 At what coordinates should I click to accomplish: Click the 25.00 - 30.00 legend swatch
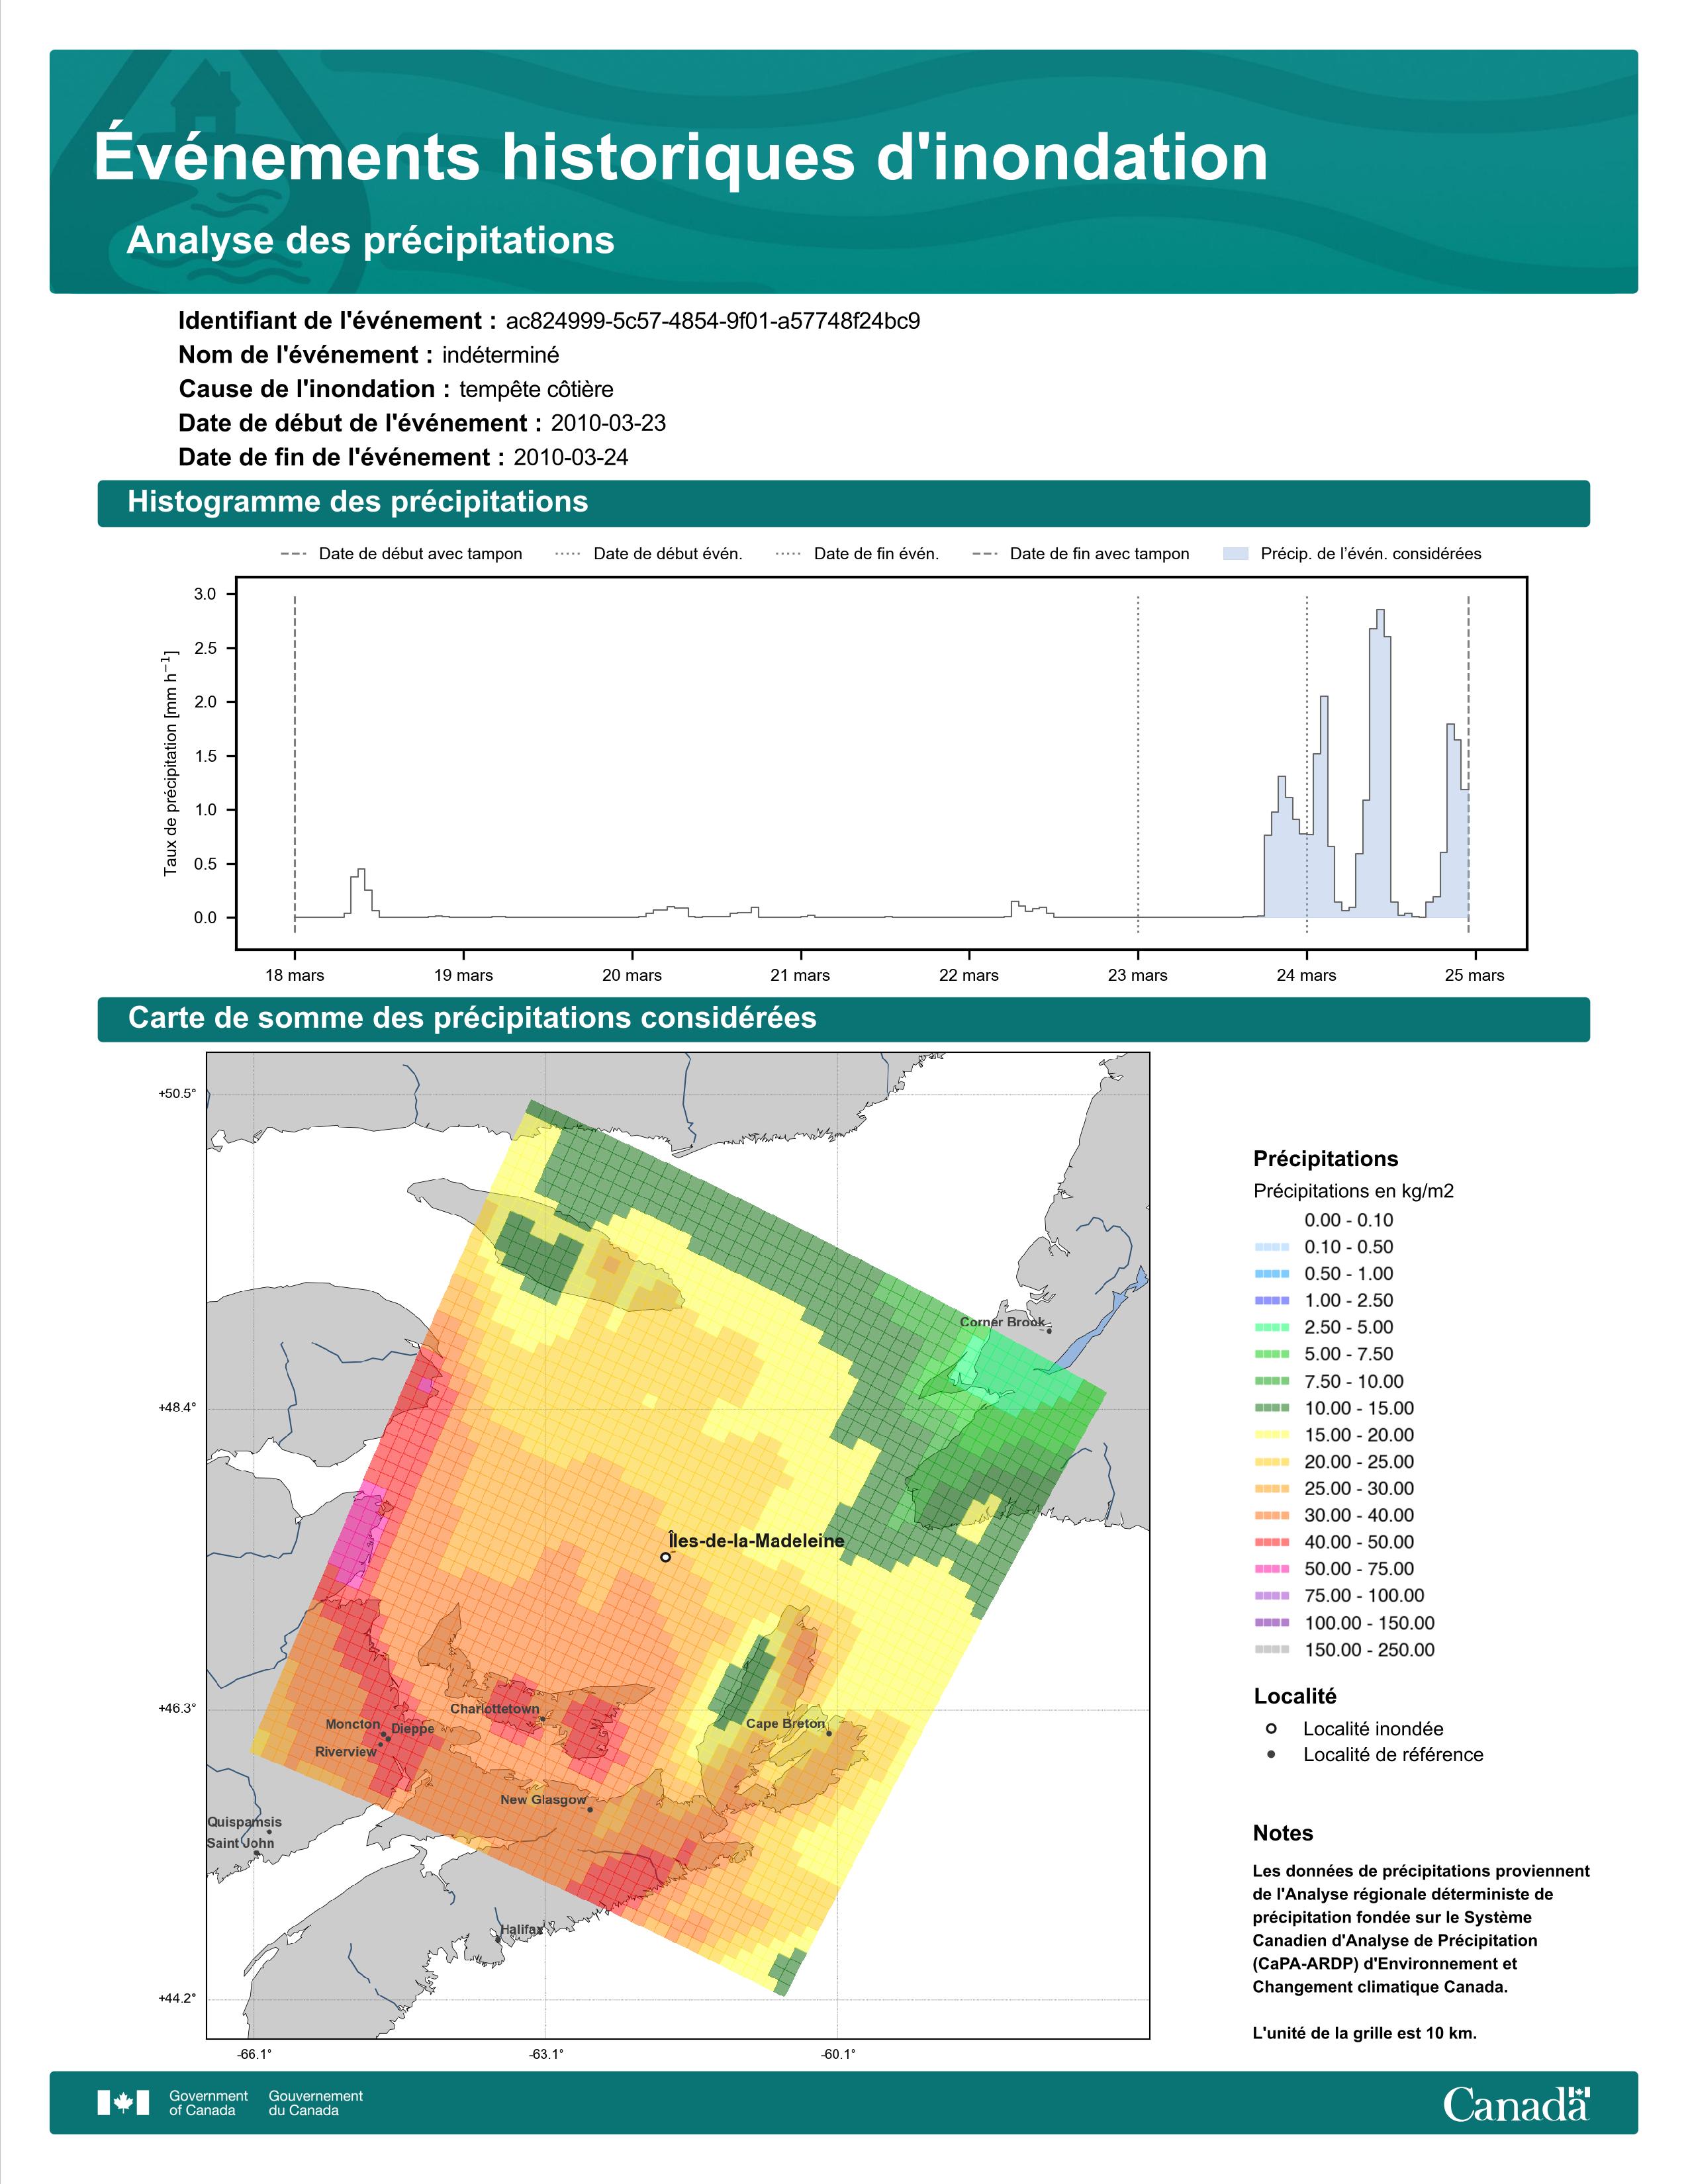(x=1272, y=1489)
